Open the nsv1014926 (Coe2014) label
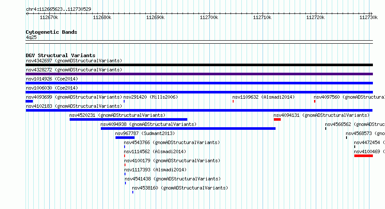This screenshot has height=209, width=385. (x=52, y=79)
